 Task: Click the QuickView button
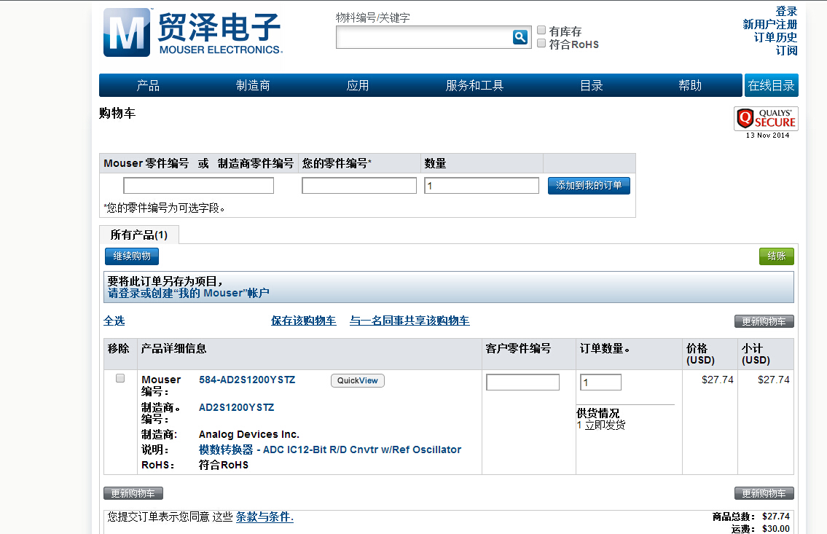(x=358, y=380)
